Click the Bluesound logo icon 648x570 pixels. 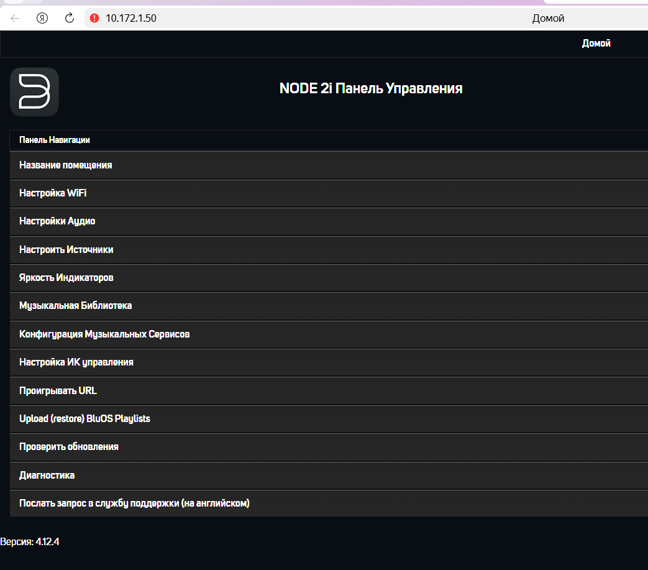(34, 92)
